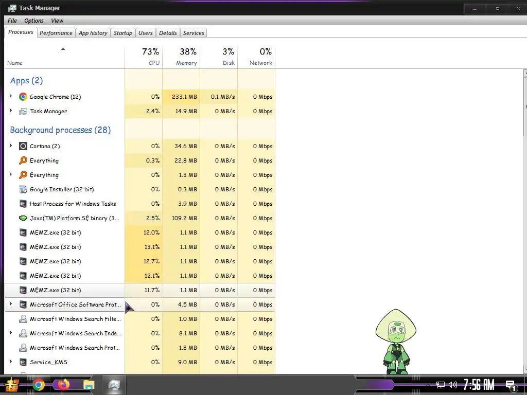Sort processes by the Name column

tap(64, 57)
